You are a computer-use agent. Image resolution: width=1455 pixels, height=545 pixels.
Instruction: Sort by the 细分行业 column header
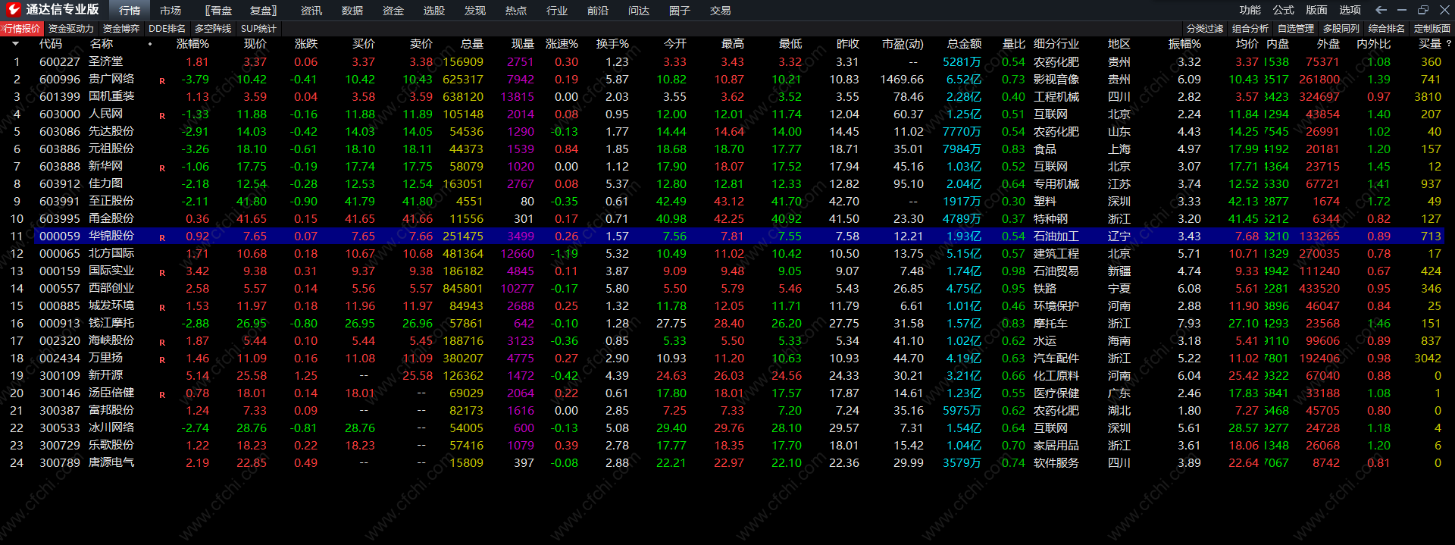click(x=1056, y=44)
